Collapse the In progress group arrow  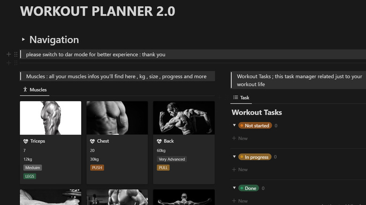[235, 157]
